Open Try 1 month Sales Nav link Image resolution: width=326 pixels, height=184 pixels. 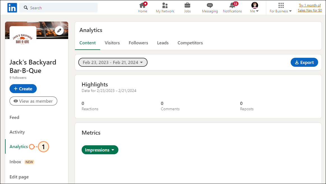(310, 8)
